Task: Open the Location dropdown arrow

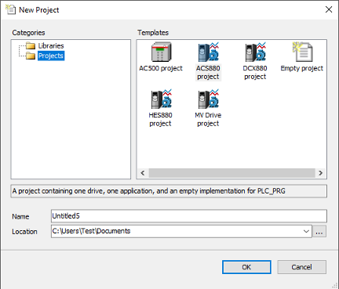Action: 306,231
